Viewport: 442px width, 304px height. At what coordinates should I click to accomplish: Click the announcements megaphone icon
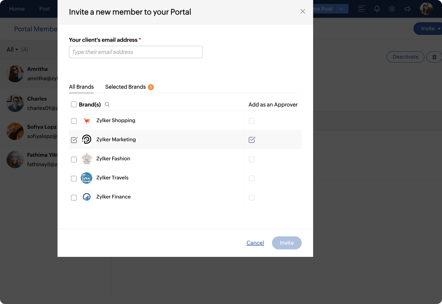click(407, 9)
